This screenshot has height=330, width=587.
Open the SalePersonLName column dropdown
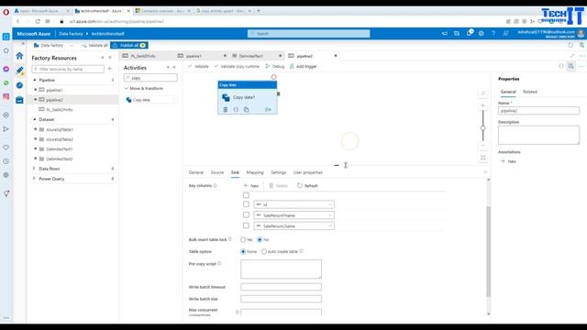pyautogui.click(x=293, y=226)
